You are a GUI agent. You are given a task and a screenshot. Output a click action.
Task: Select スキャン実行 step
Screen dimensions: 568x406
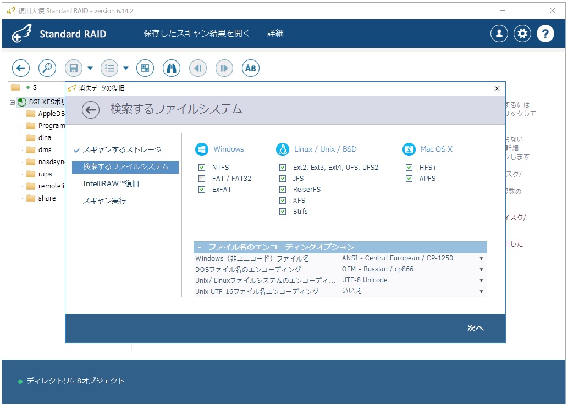[104, 201]
